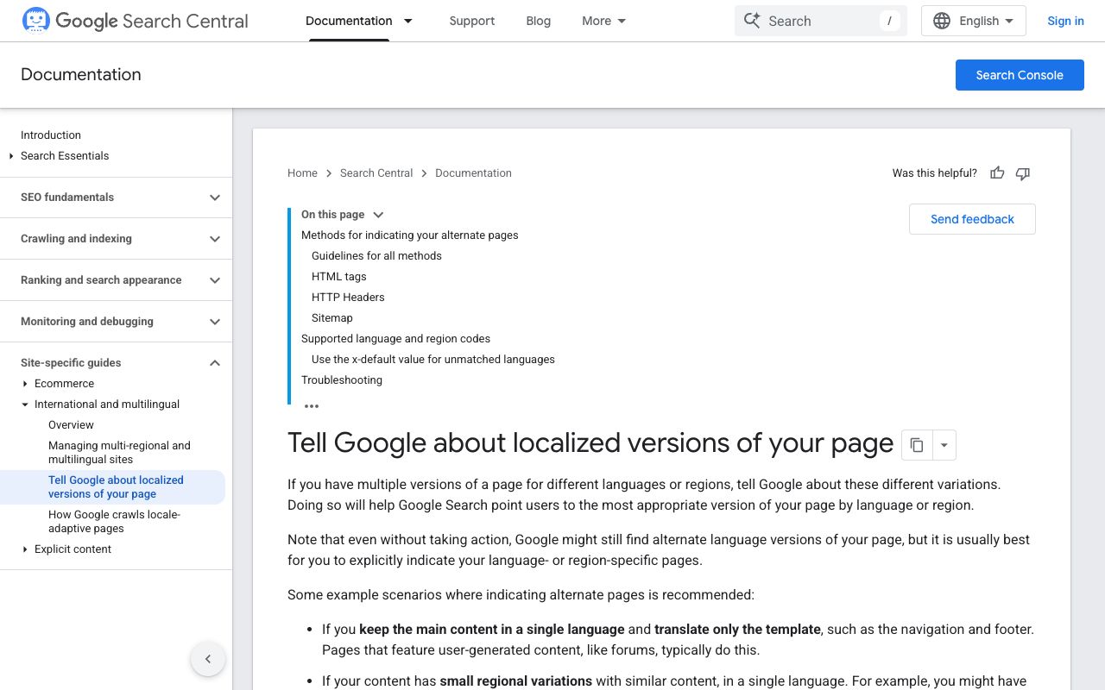Click the Search Central breadcrumb link
1105x690 pixels.
pos(376,173)
